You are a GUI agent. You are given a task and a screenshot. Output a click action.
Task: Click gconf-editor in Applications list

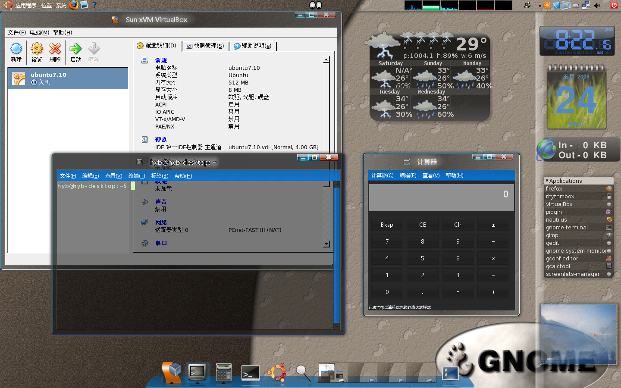click(578, 258)
